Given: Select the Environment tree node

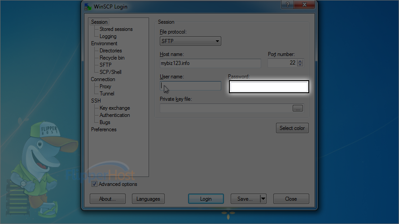Looking at the screenshot, I should (x=104, y=43).
